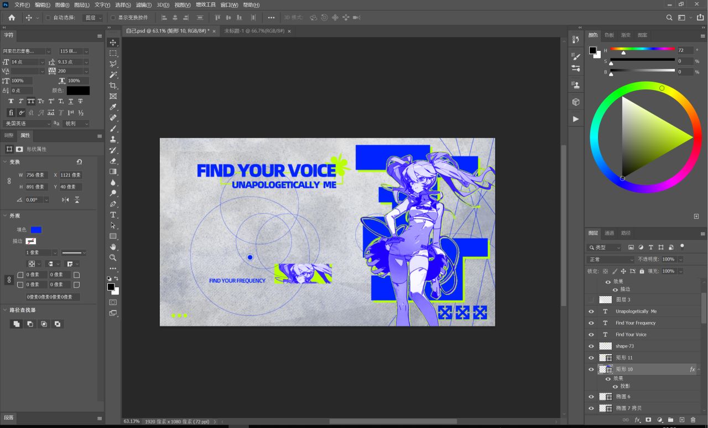Switch to the 调整 tab
The width and height of the screenshot is (708, 428).
(9, 135)
